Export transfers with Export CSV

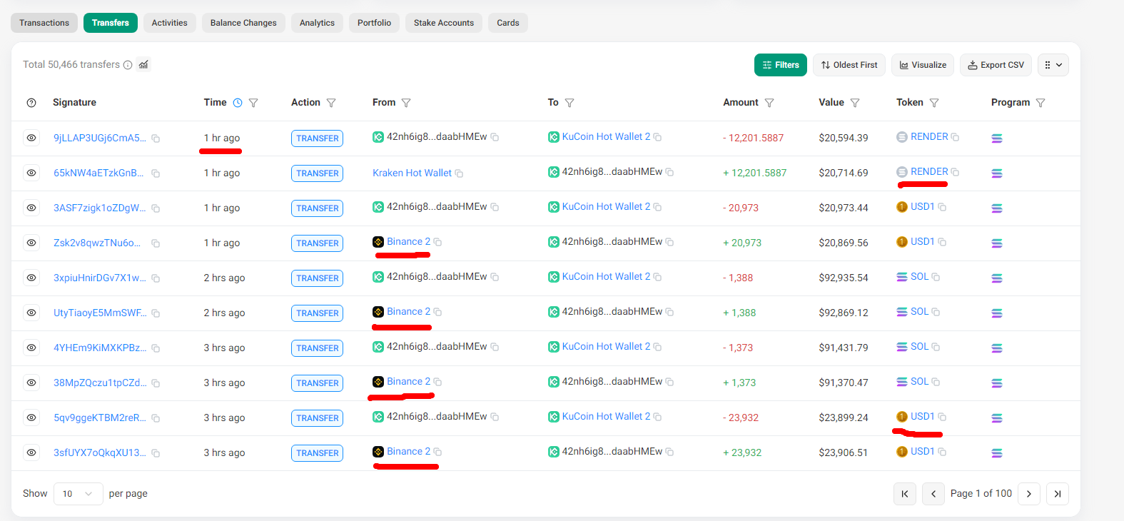(x=996, y=65)
